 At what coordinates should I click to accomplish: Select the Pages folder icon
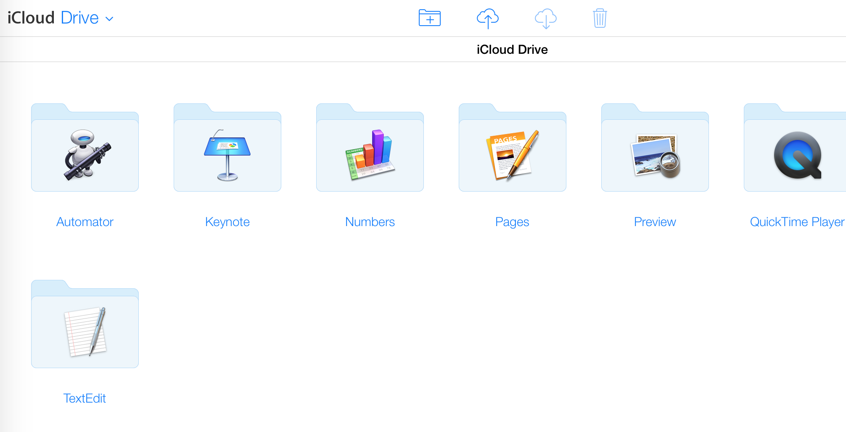pyautogui.click(x=513, y=148)
